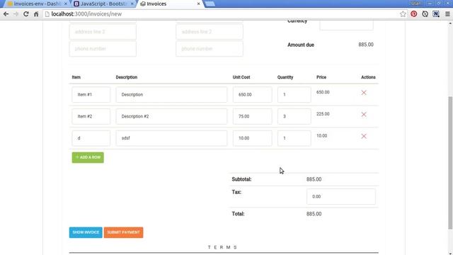Add a row to the invoice

click(x=88, y=157)
